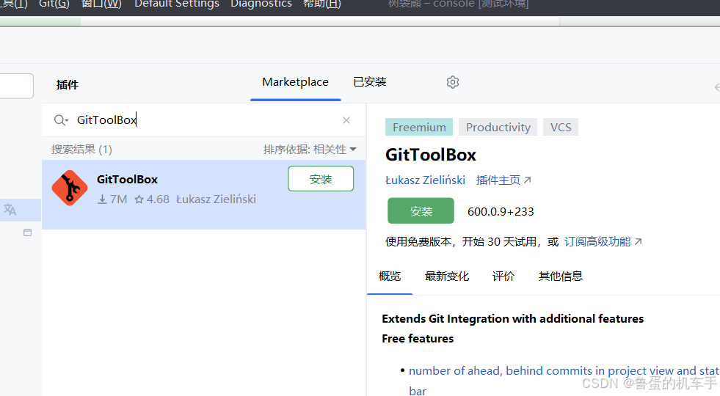Open the 订阅高级功能 link
Screen dimensions: 720x396
[603, 242]
